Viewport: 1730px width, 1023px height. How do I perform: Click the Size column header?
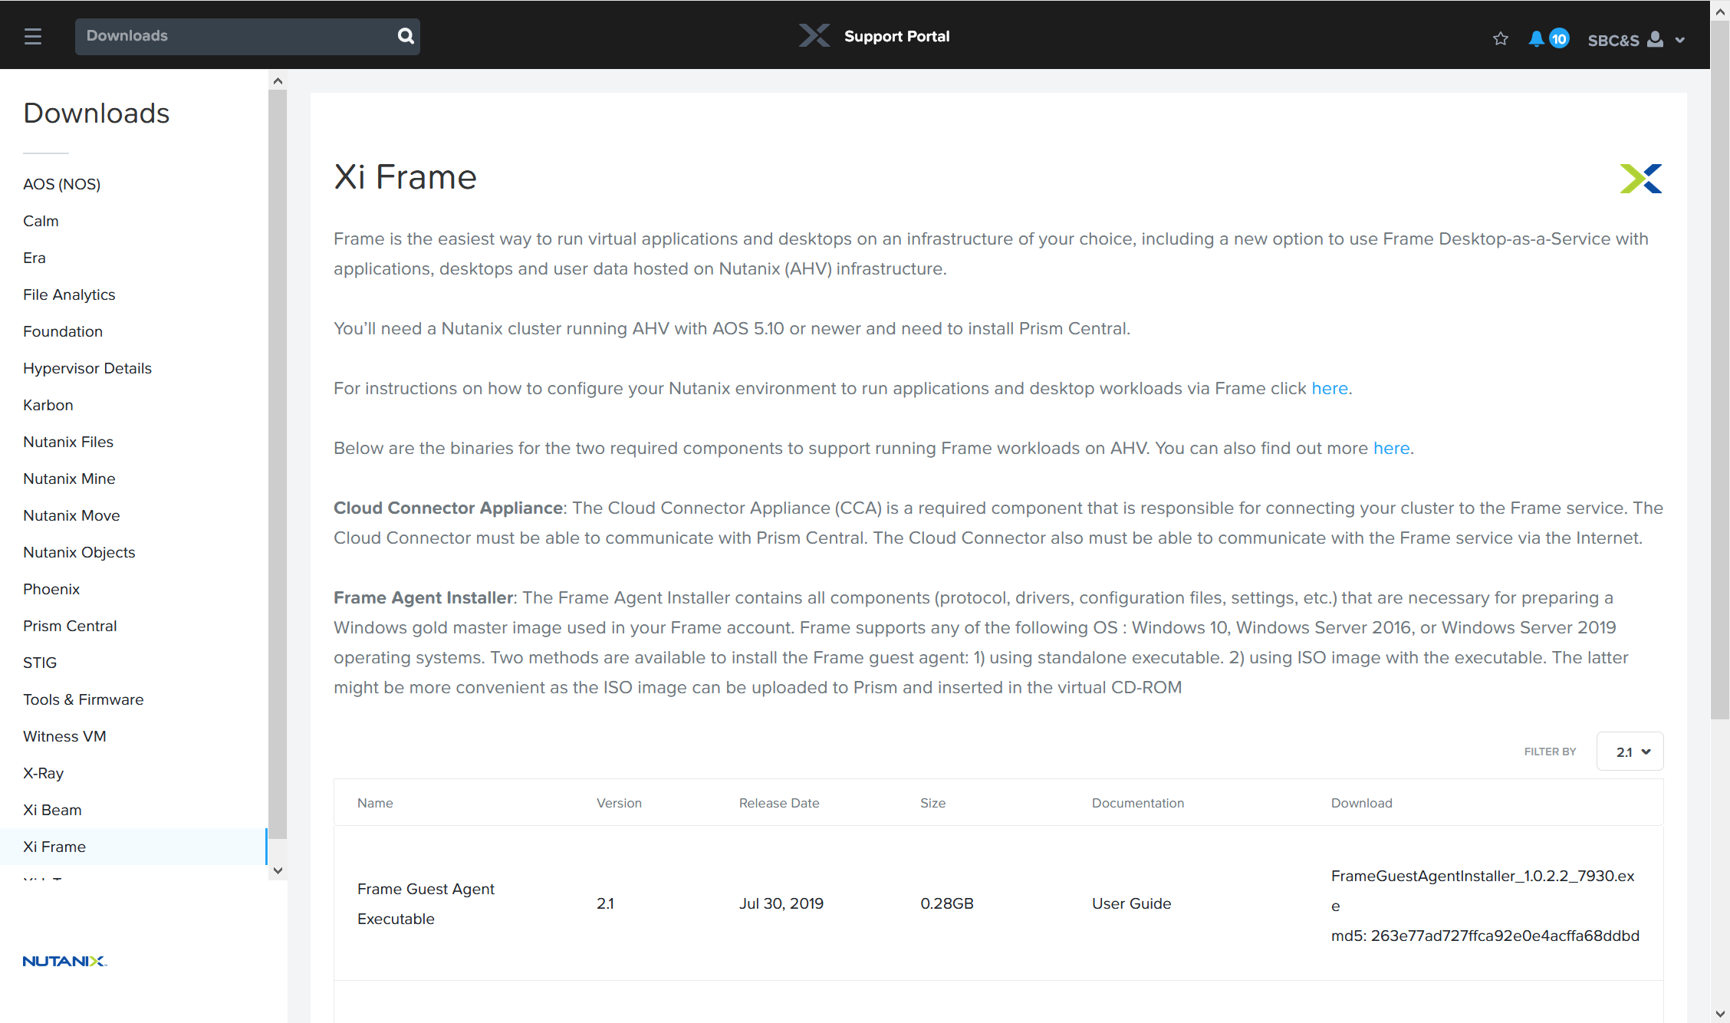pyautogui.click(x=932, y=803)
